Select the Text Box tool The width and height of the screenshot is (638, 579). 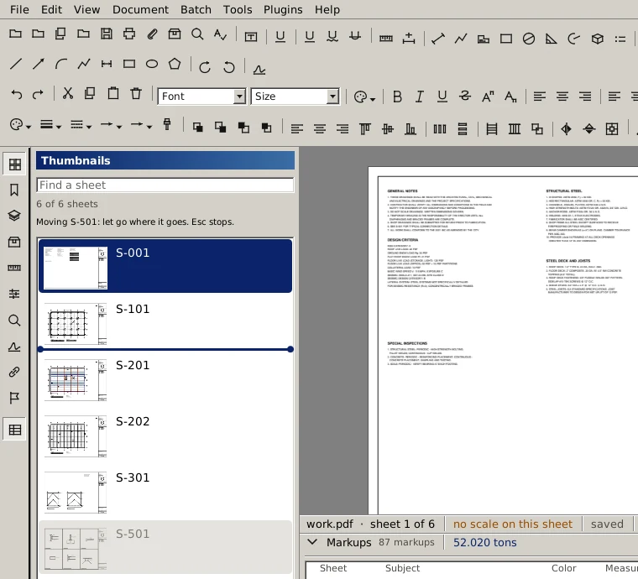pos(251,37)
